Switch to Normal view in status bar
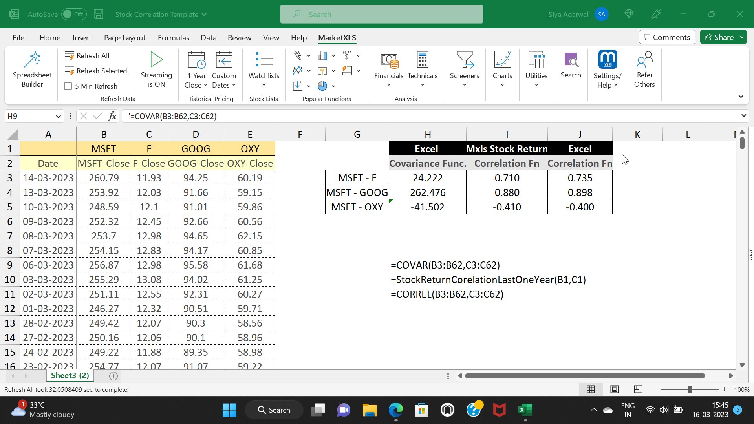 coord(591,389)
